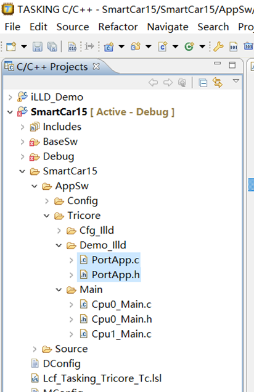Click the Back navigation arrow in Projects view
The height and width of the screenshot is (392, 254).
pyautogui.click(x=153, y=82)
